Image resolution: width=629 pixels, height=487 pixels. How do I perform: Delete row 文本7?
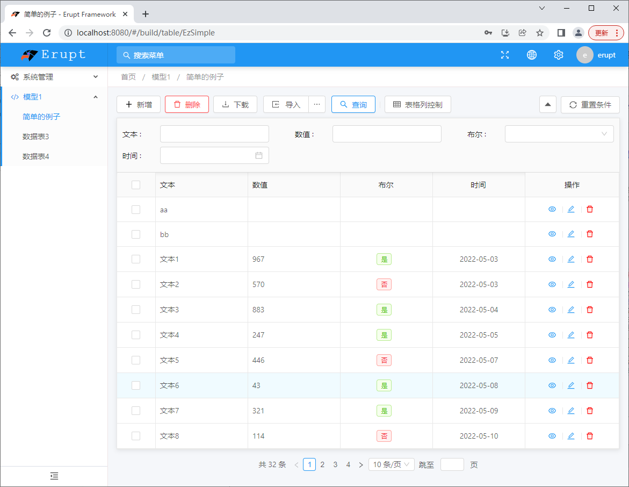(x=590, y=411)
